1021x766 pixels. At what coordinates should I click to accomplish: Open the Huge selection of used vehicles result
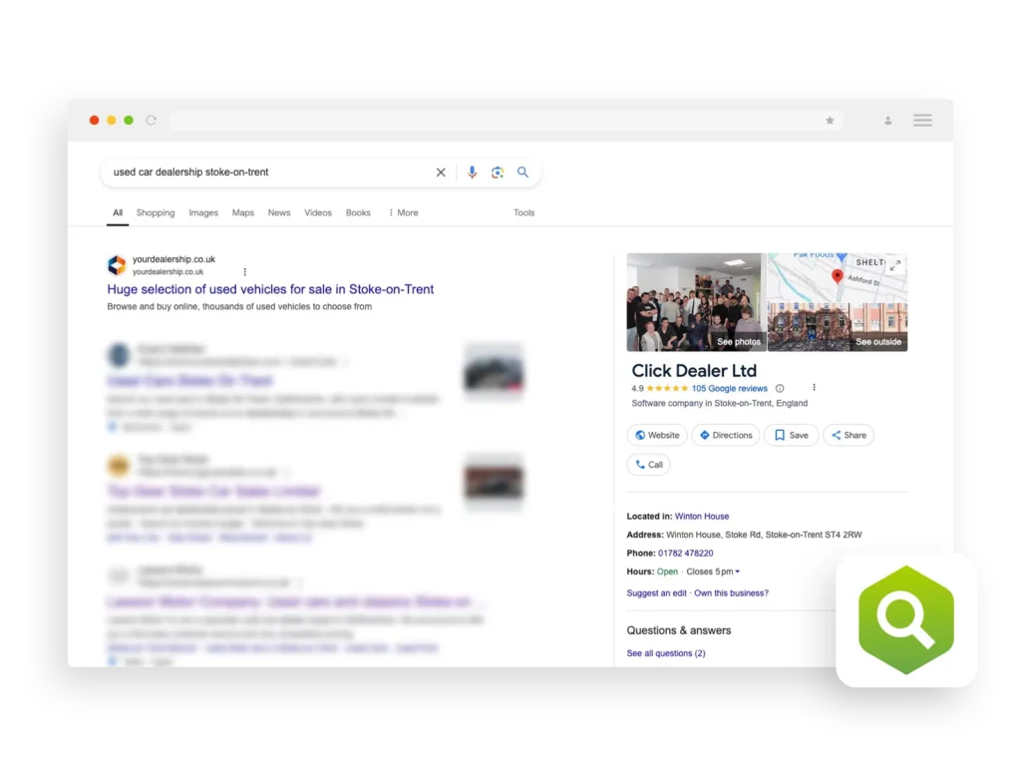coord(270,289)
